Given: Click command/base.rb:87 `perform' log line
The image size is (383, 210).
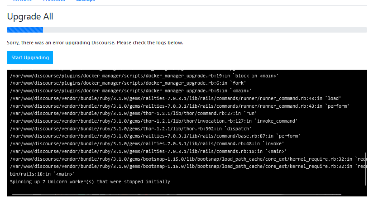Looking at the screenshot, I should [155, 136].
